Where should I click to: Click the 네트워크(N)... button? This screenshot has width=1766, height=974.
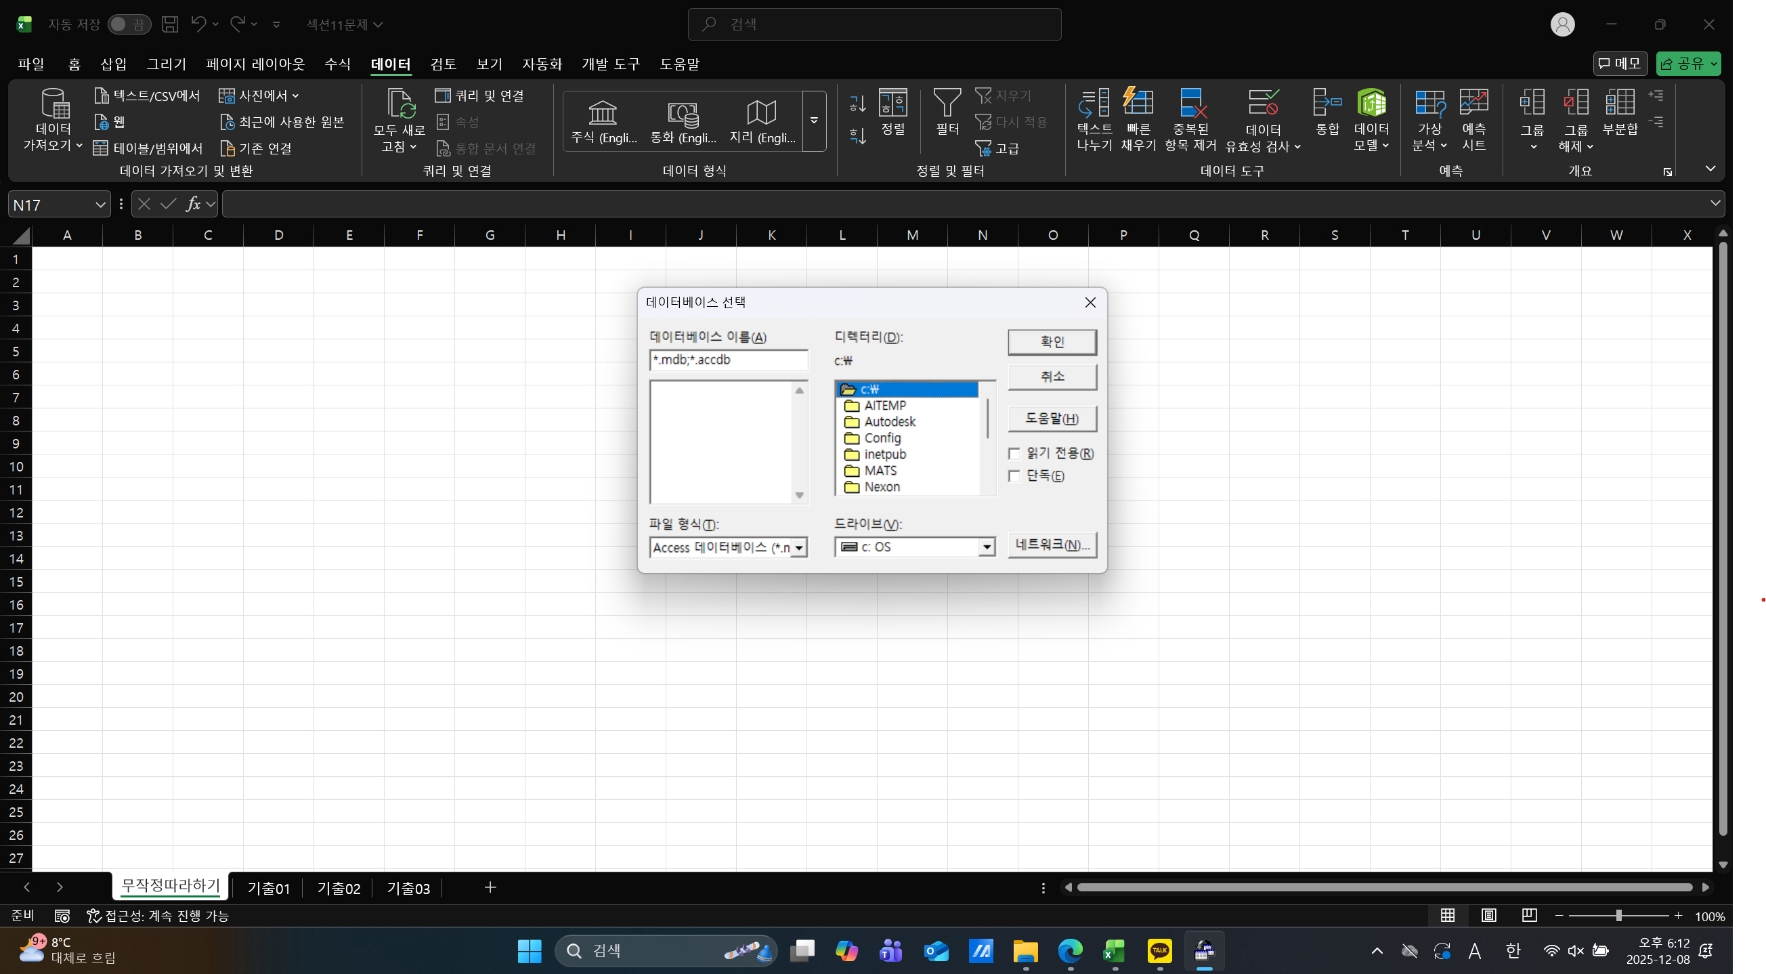click(1052, 545)
